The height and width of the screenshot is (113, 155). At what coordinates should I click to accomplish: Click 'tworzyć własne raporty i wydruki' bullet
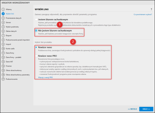pyautogui.click(x=52, y=64)
